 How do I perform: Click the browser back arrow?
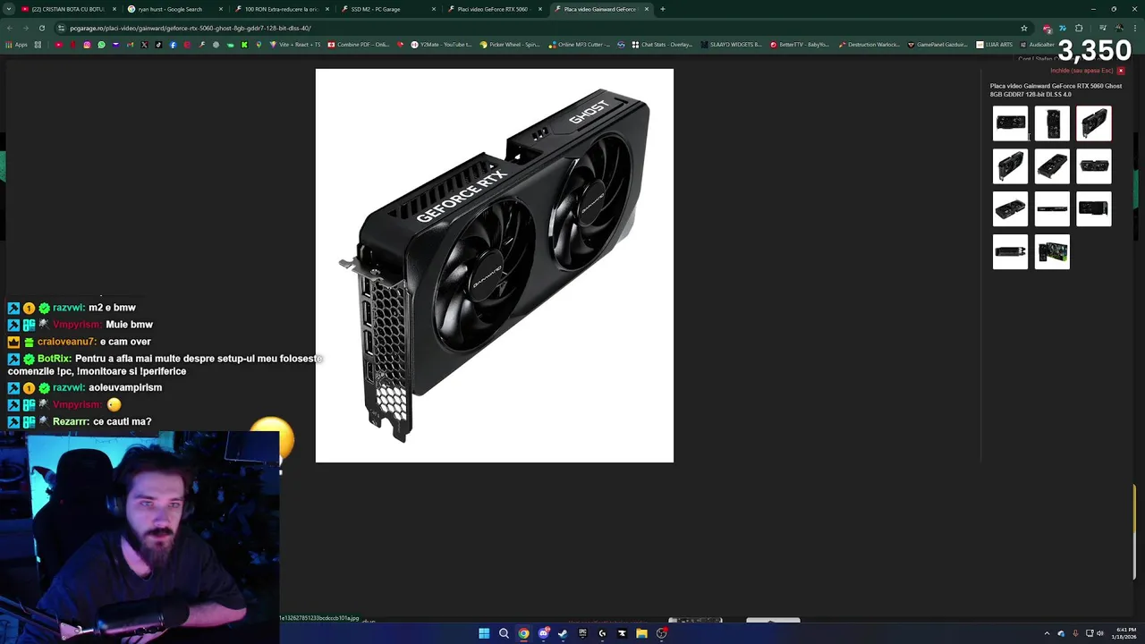(11, 28)
